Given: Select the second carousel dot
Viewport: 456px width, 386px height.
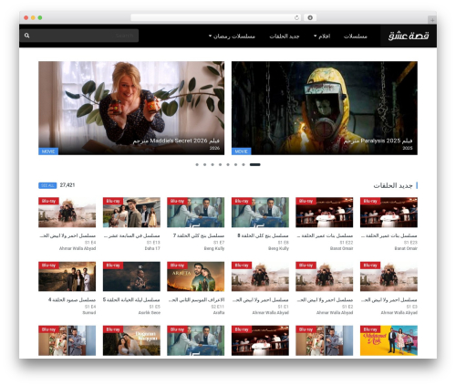Looking at the screenshot, I should point(204,164).
